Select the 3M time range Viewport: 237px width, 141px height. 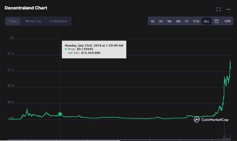(x=178, y=21)
